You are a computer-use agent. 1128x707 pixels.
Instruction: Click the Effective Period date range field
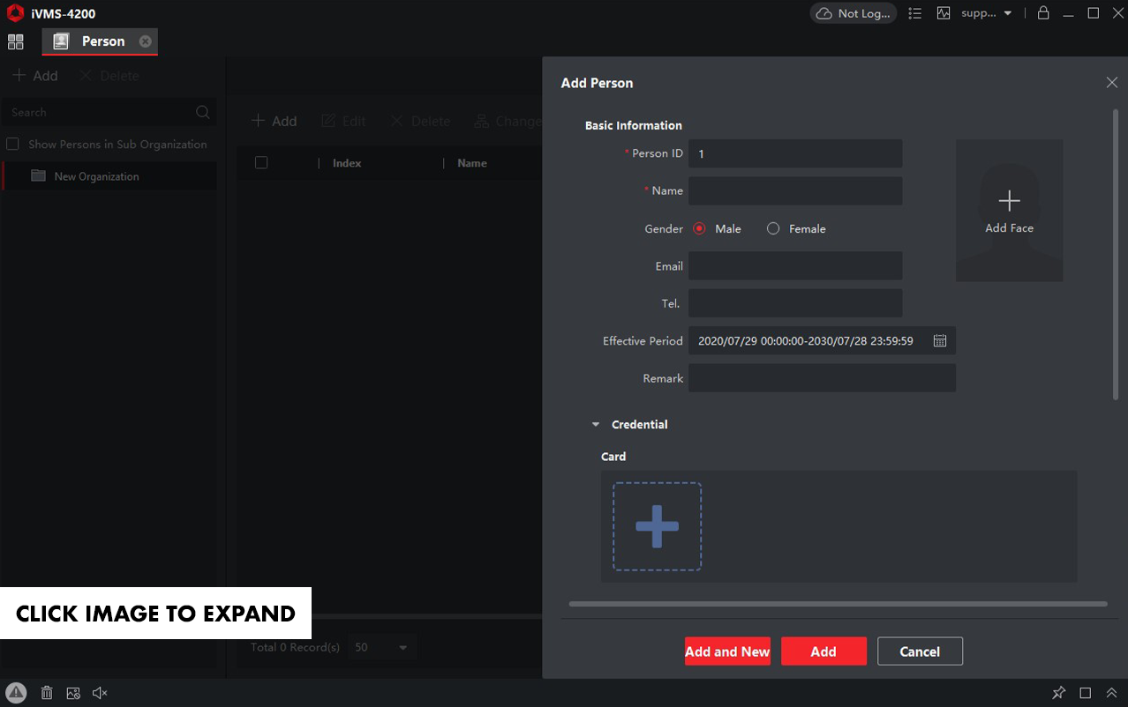tap(822, 340)
